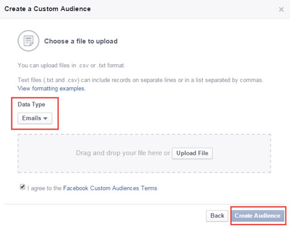Open the View formatting examples link
This screenshot has width=290, height=227.
coord(51,88)
